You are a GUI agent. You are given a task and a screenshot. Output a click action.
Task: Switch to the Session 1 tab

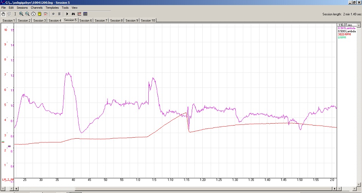tap(8, 20)
